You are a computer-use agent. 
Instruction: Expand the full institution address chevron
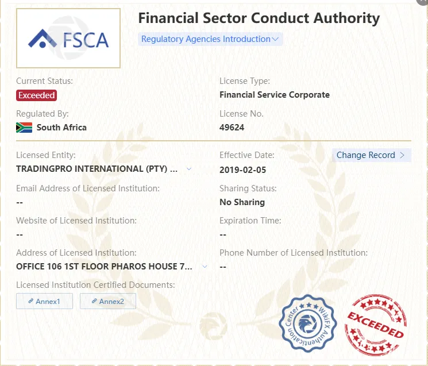[x=205, y=267]
